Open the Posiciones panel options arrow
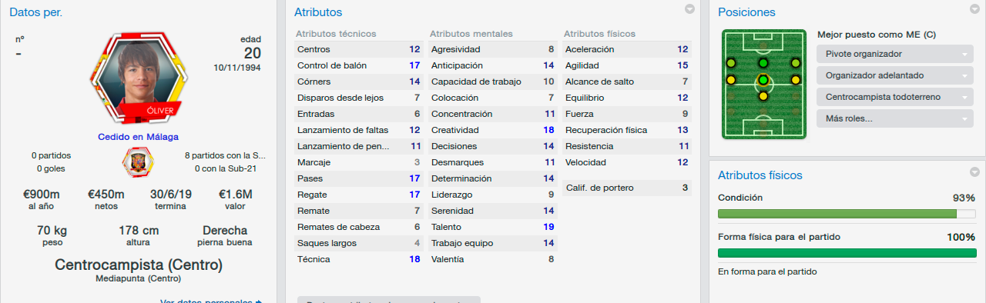The height and width of the screenshot is (303, 986). pos(975,10)
